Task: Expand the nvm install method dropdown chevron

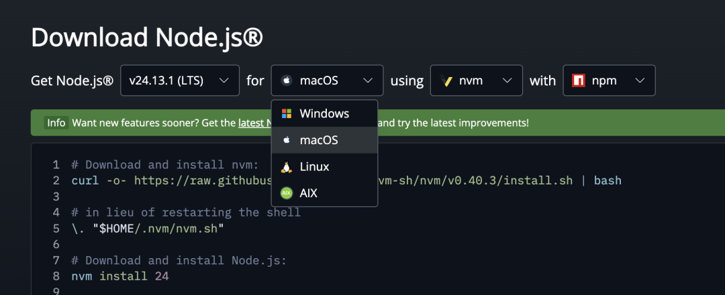Action: click(506, 80)
